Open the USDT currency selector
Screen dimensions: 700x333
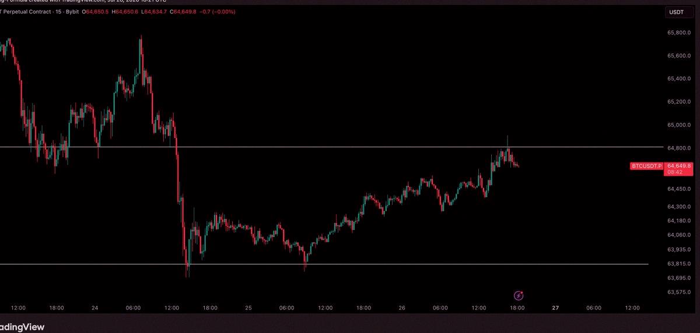tap(678, 11)
